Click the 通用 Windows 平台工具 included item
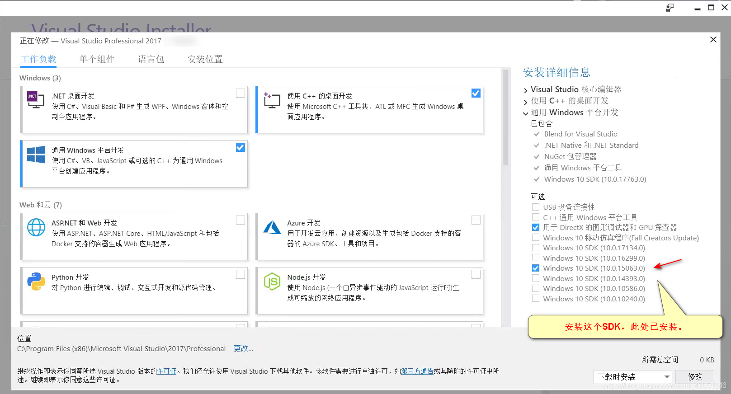 (x=583, y=168)
